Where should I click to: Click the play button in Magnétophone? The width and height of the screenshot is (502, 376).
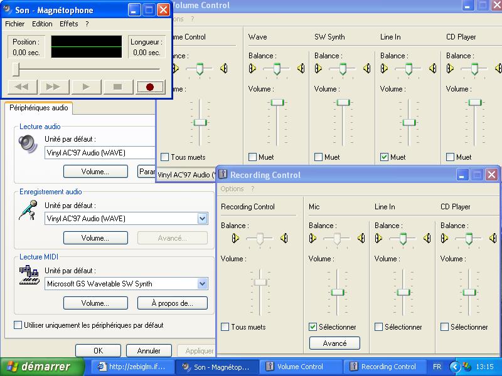coord(86,87)
